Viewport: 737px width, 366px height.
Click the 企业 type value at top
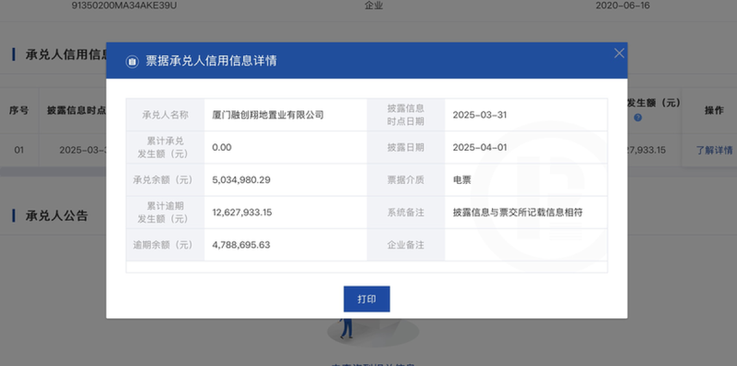[x=373, y=6]
